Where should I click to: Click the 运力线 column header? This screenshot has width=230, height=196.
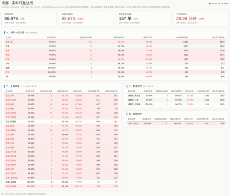click(x=8, y=37)
